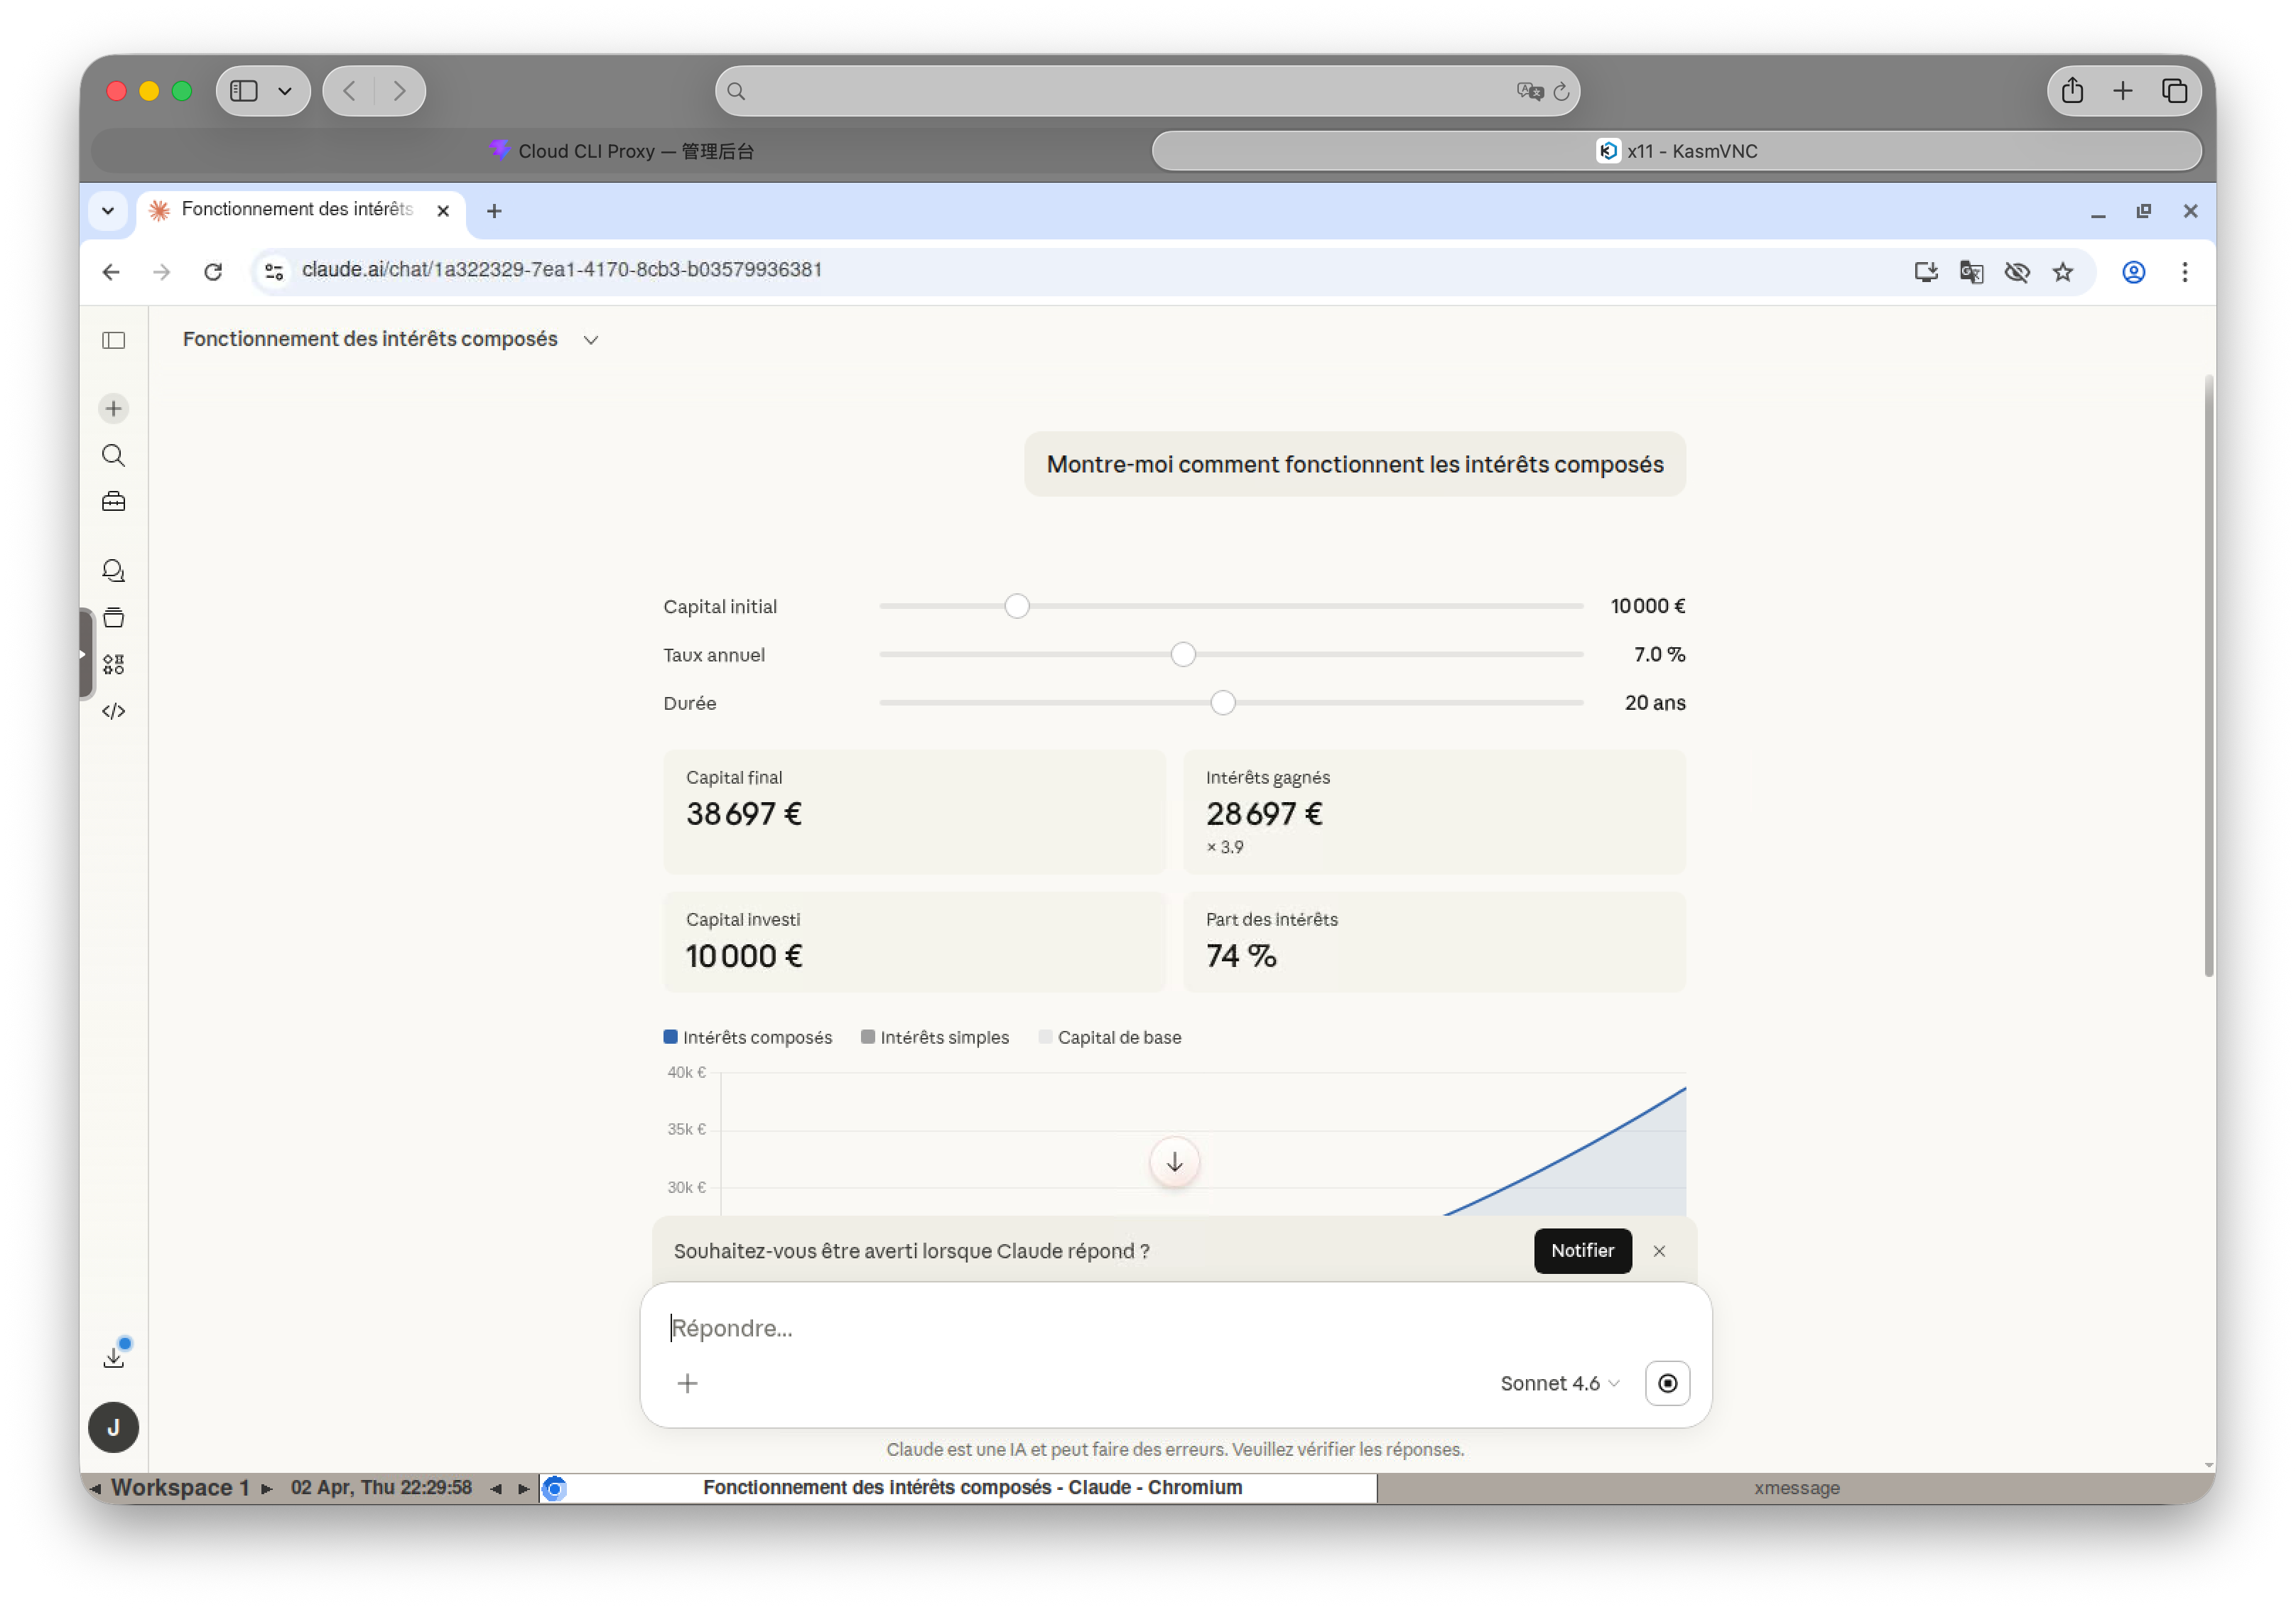The width and height of the screenshot is (2296, 1610).
Task: Click xmessage in the taskbar
Action: (x=1796, y=1487)
